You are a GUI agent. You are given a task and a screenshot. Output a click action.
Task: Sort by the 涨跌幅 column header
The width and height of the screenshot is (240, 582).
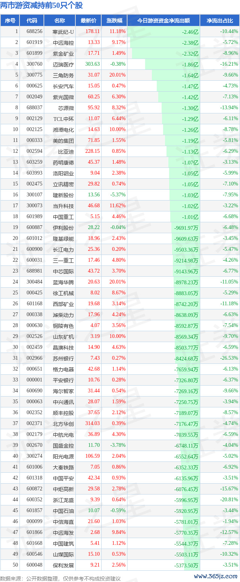pyautogui.click(x=114, y=21)
